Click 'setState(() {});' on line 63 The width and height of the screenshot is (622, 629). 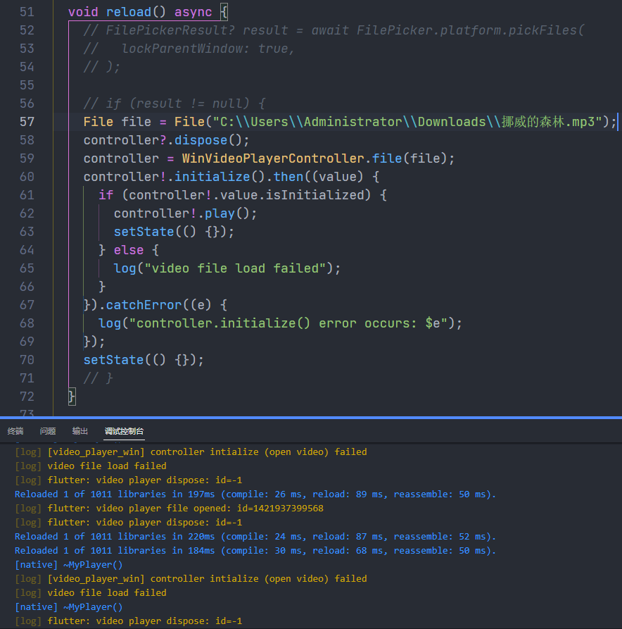click(x=174, y=232)
